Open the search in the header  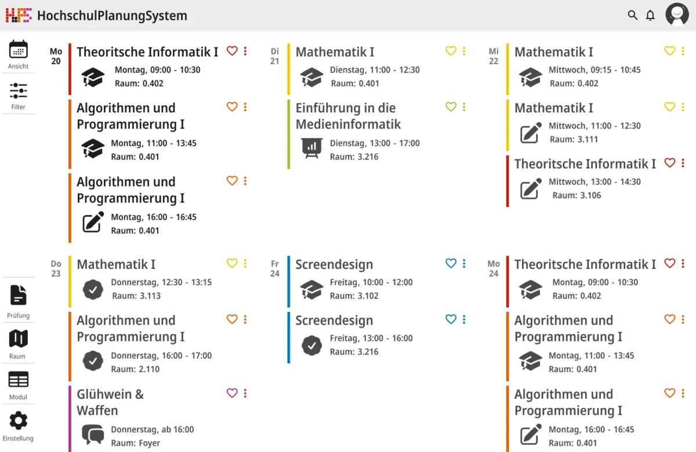click(632, 15)
